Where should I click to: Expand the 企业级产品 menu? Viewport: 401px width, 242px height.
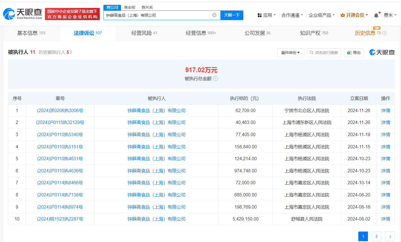[x=322, y=15]
